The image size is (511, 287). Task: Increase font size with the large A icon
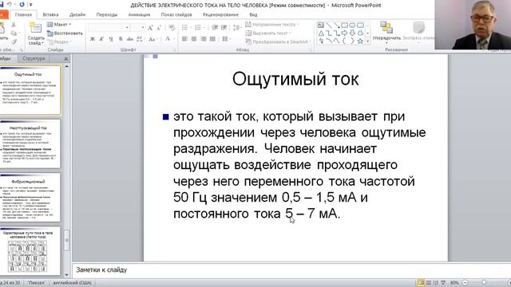coord(150,28)
